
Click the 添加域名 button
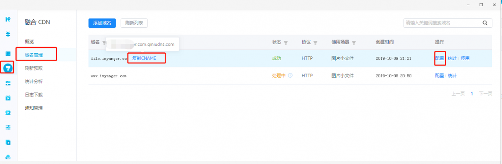[102, 23]
